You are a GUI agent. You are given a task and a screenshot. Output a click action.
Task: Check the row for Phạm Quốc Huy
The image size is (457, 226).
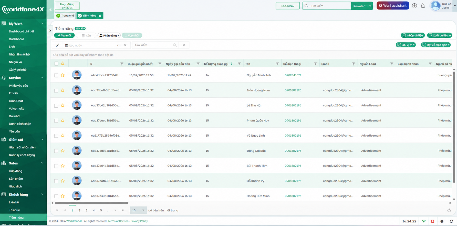click(56, 121)
